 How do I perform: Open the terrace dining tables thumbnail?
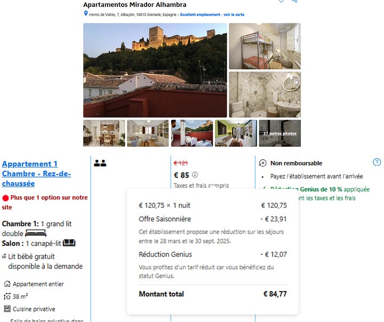(192, 133)
